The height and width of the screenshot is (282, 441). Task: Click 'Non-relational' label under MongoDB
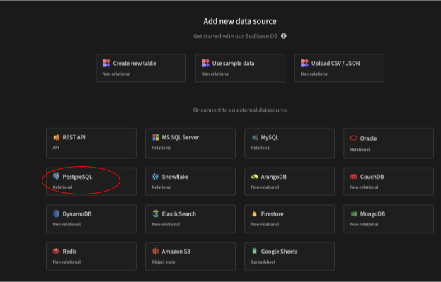point(365,224)
